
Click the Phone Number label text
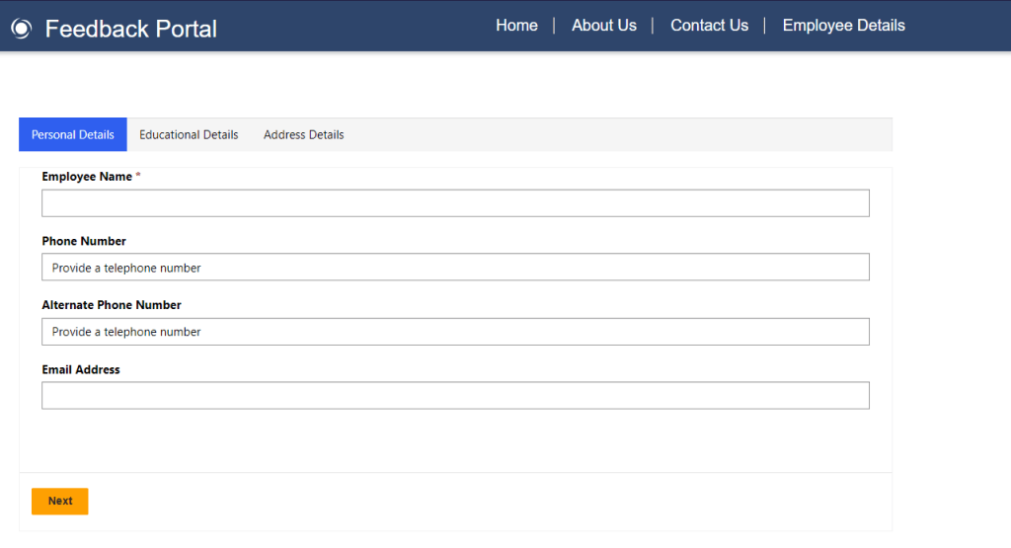coord(84,241)
